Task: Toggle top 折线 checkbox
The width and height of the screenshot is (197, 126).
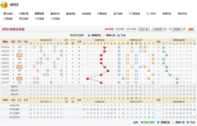Action: click(x=118, y=36)
